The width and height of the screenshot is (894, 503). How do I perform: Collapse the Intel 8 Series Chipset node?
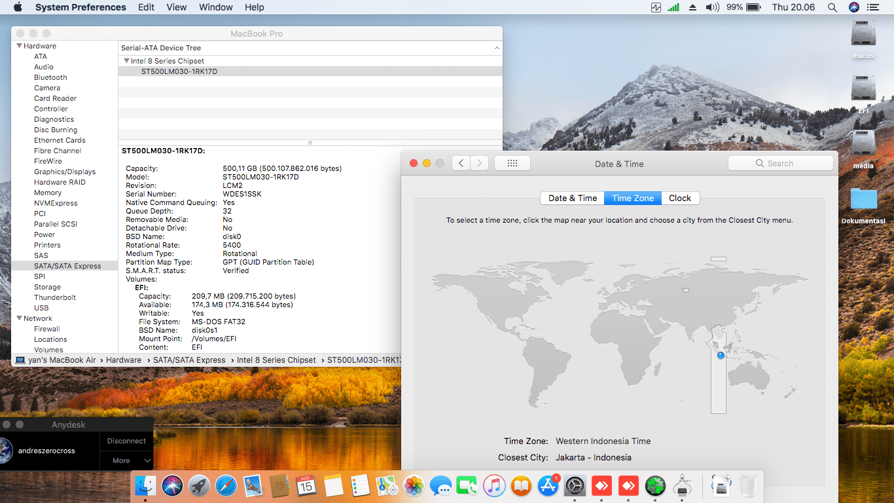(x=126, y=61)
